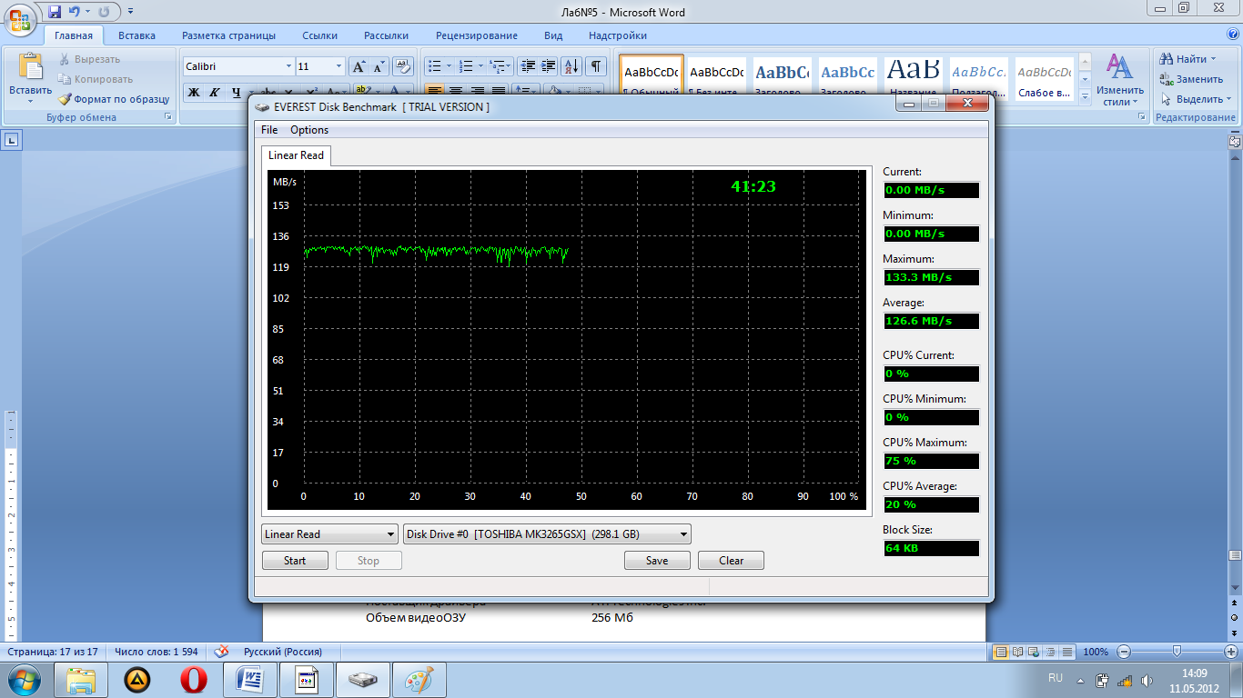Pick the Формат по образцу format painter
Viewport: 1243px width, 698px height.
[x=115, y=99]
